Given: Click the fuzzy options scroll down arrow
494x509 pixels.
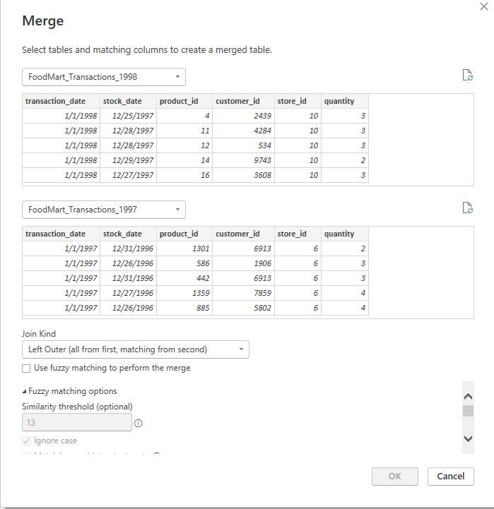Looking at the screenshot, I should coord(468,438).
